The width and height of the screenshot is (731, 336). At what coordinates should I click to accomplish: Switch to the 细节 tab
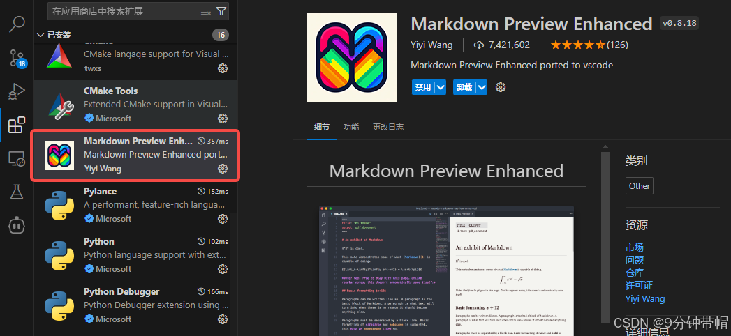(322, 127)
